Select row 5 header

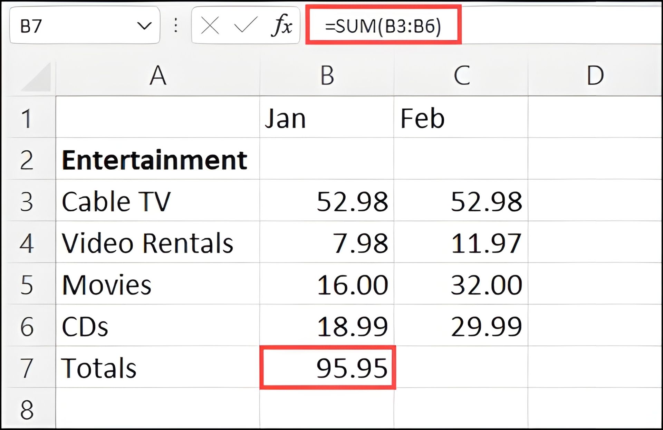[x=28, y=284]
